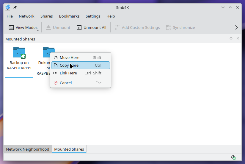Open the Shares menu
Image resolution: width=245 pixels, height=164 pixels.
point(47,16)
